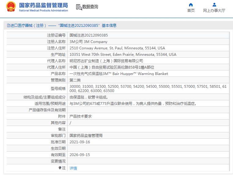Open the data query magnifier icon

[79, 7]
